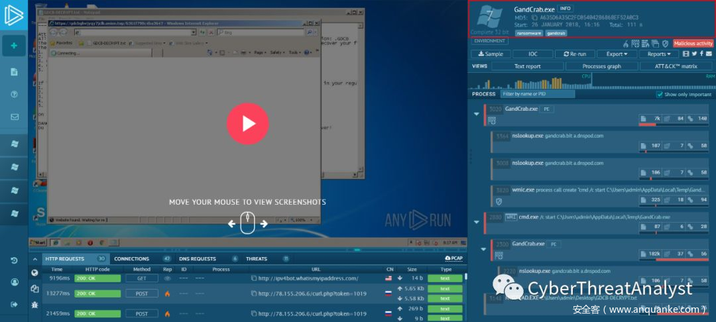This screenshot has width=716, height=322.
Task: Switch to HTTP Requests tab
Action: pos(76,258)
